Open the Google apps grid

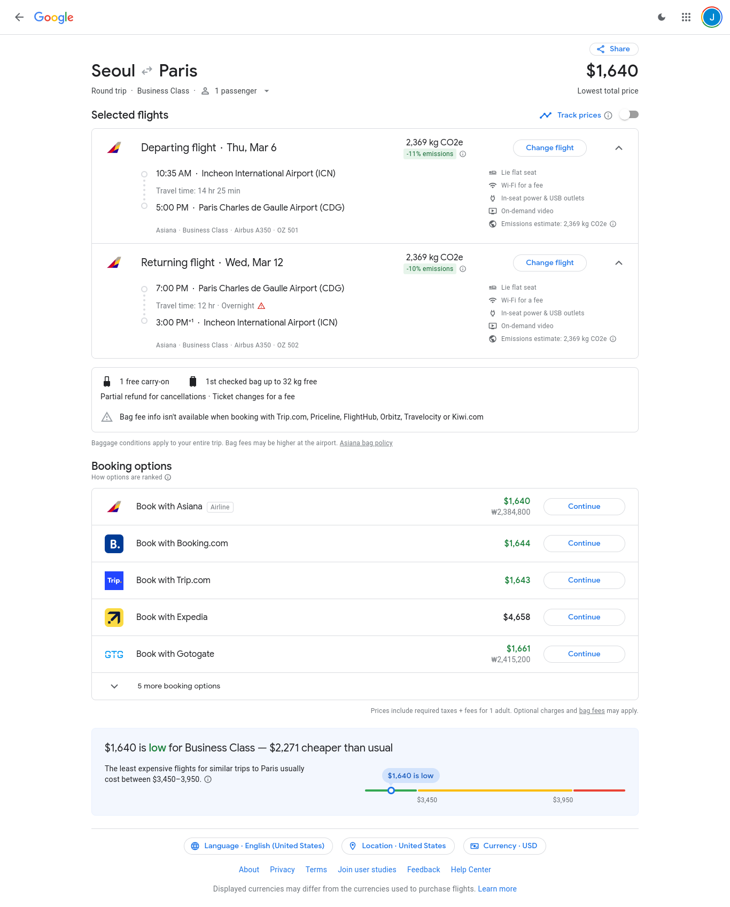(x=686, y=17)
